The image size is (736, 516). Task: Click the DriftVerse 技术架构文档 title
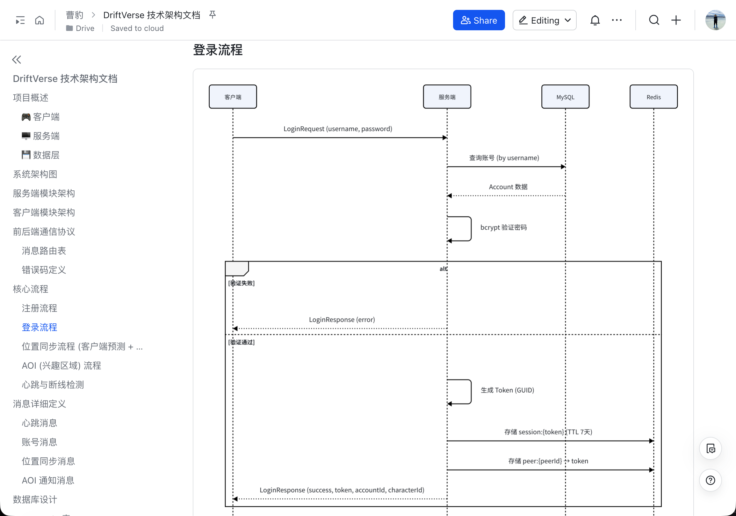tap(152, 15)
